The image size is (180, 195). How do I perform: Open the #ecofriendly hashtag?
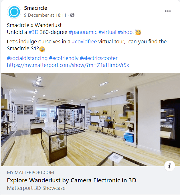pyautogui.click(x=64, y=58)
